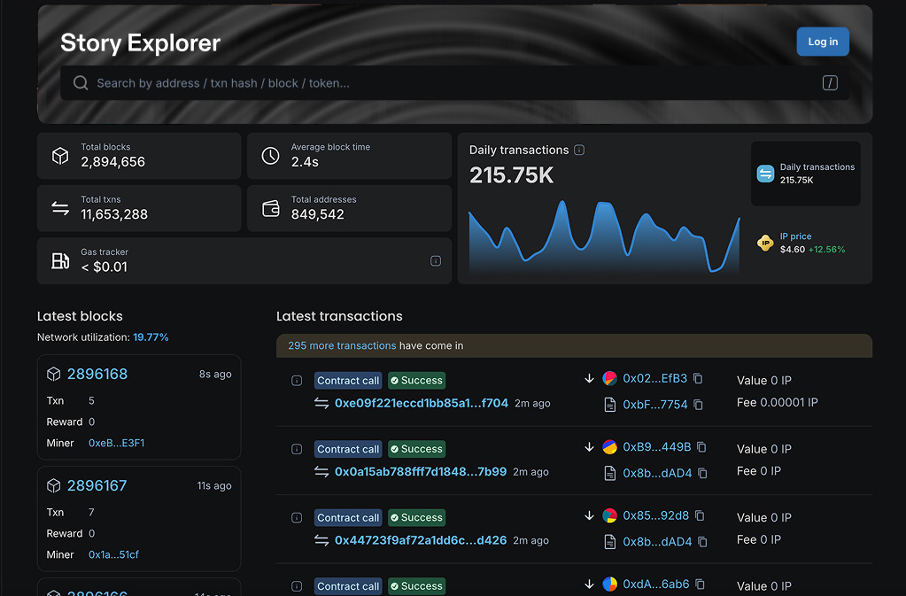Open sender address 0x02...EfB3
The width and height of the screenshot is (906, 596).
pos(654,378)
